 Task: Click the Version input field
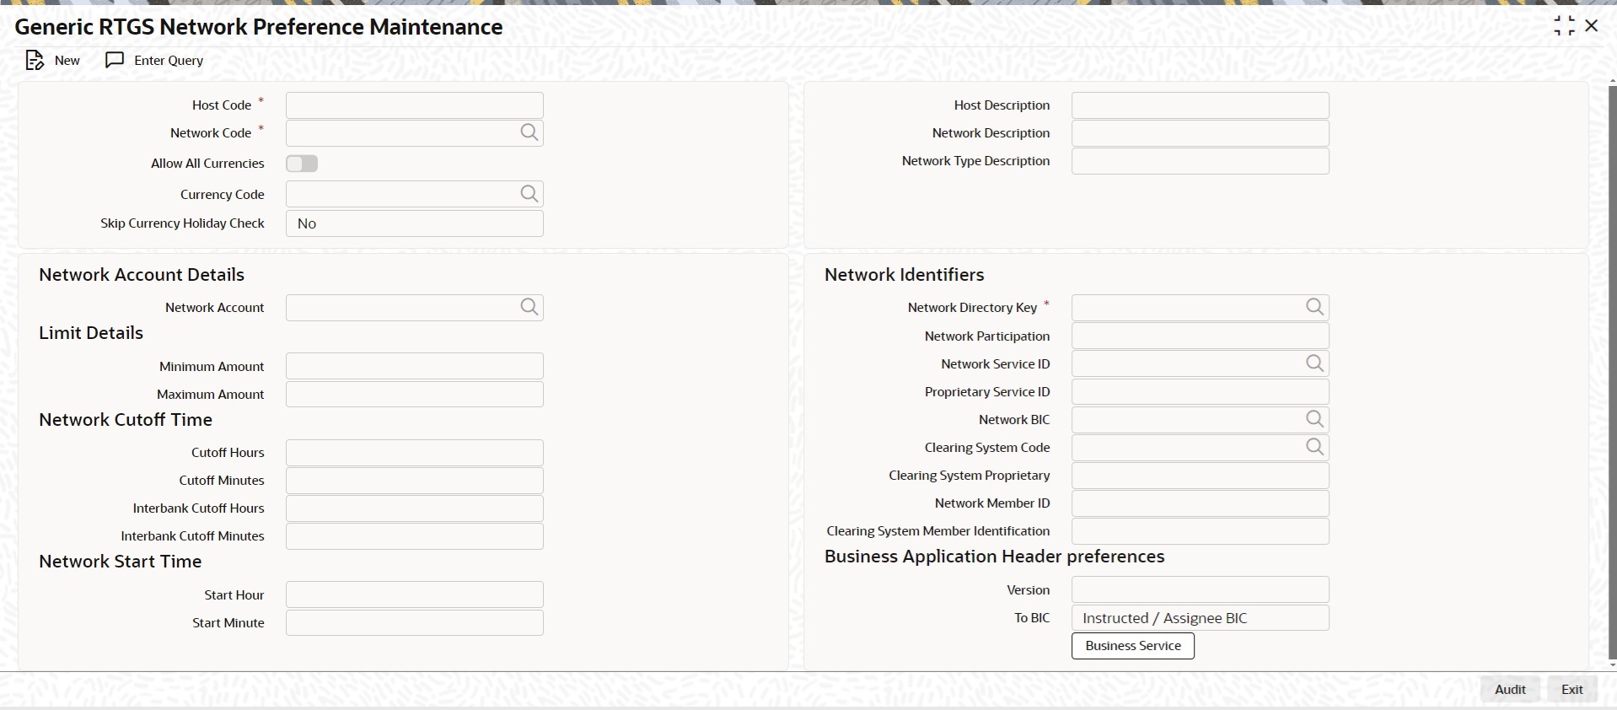[1201, 589]
